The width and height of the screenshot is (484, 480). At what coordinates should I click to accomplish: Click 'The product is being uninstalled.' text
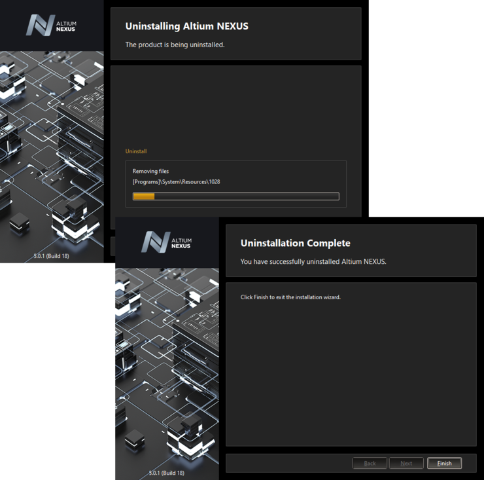(175, 45)
